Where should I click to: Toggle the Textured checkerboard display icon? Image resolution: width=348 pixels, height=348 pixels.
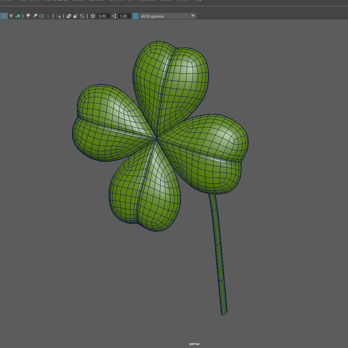(x=5, y=16)
